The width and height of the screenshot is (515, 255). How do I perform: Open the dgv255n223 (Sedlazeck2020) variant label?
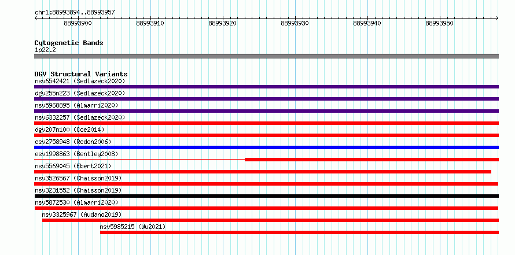pos(80,93)
